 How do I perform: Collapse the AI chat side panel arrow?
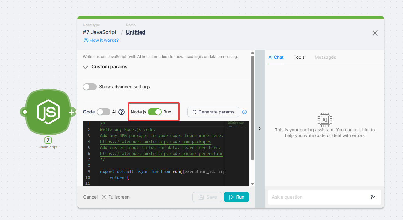pos(260,128)
